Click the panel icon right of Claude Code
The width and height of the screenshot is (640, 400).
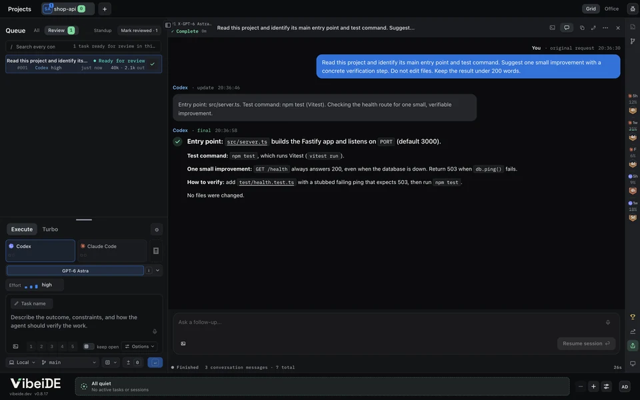pos(156,251)
